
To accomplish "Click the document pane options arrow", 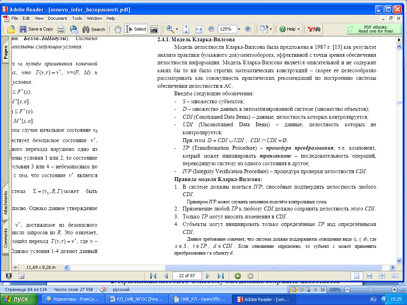I will [399, 40].
